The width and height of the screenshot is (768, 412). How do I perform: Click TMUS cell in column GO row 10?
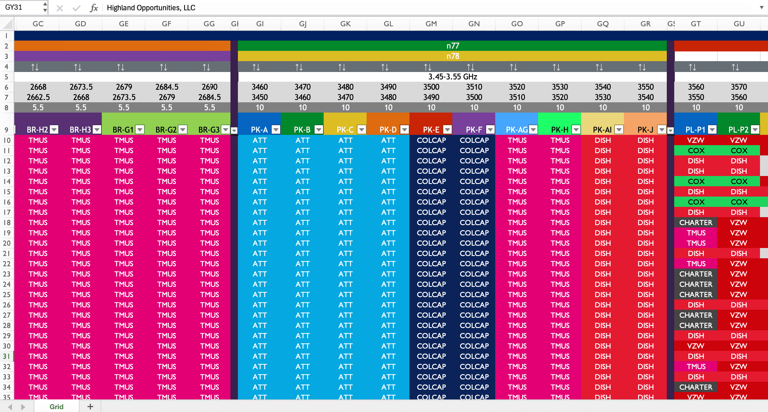517,140
